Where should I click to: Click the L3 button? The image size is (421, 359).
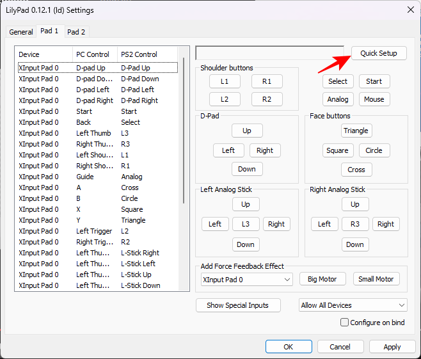[246, 224]
